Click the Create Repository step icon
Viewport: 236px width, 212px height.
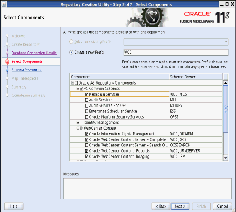click(7, 44)
